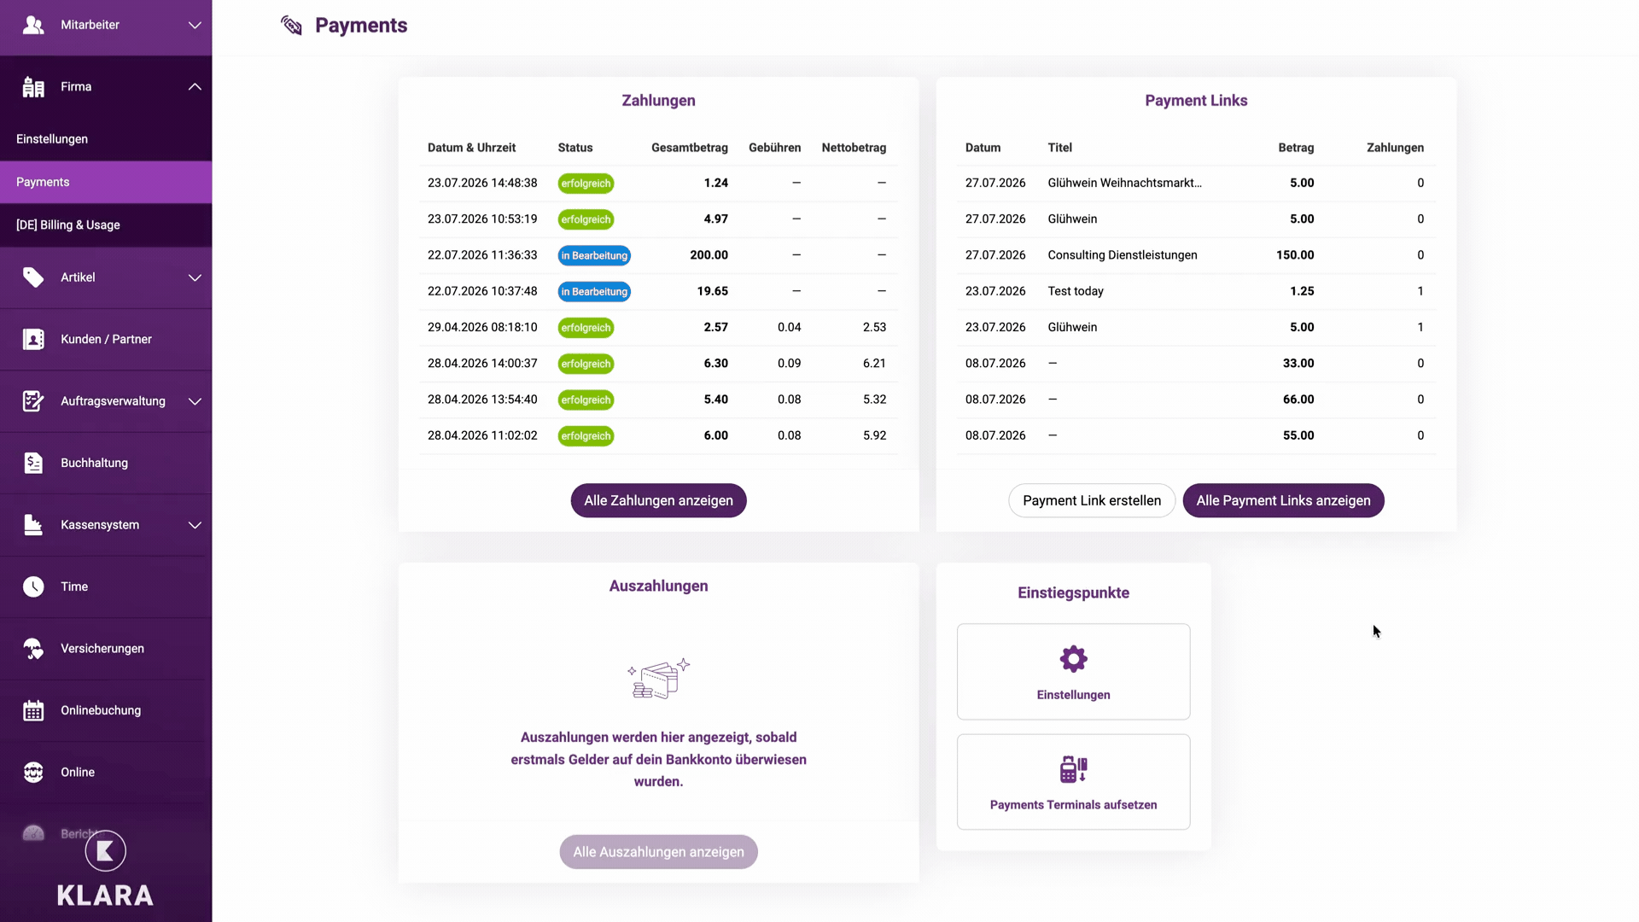Viewport: 1639px width, 922px height.
Task: Click the Time clock icon
Action: [x=33, y=586]
